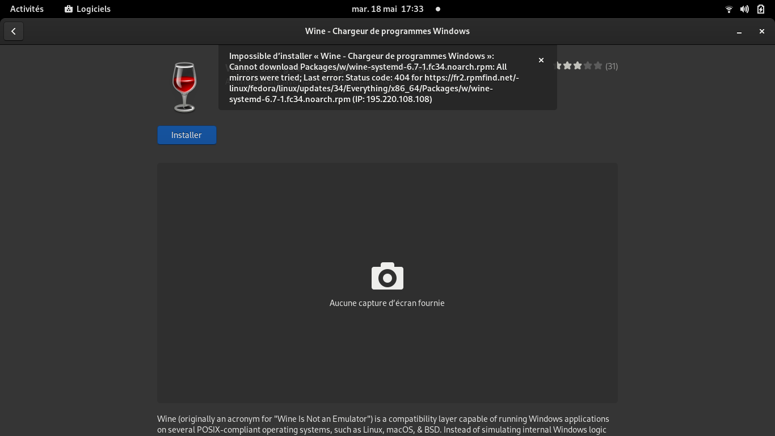Click the Wi-Fi status icon

point(729,9)
